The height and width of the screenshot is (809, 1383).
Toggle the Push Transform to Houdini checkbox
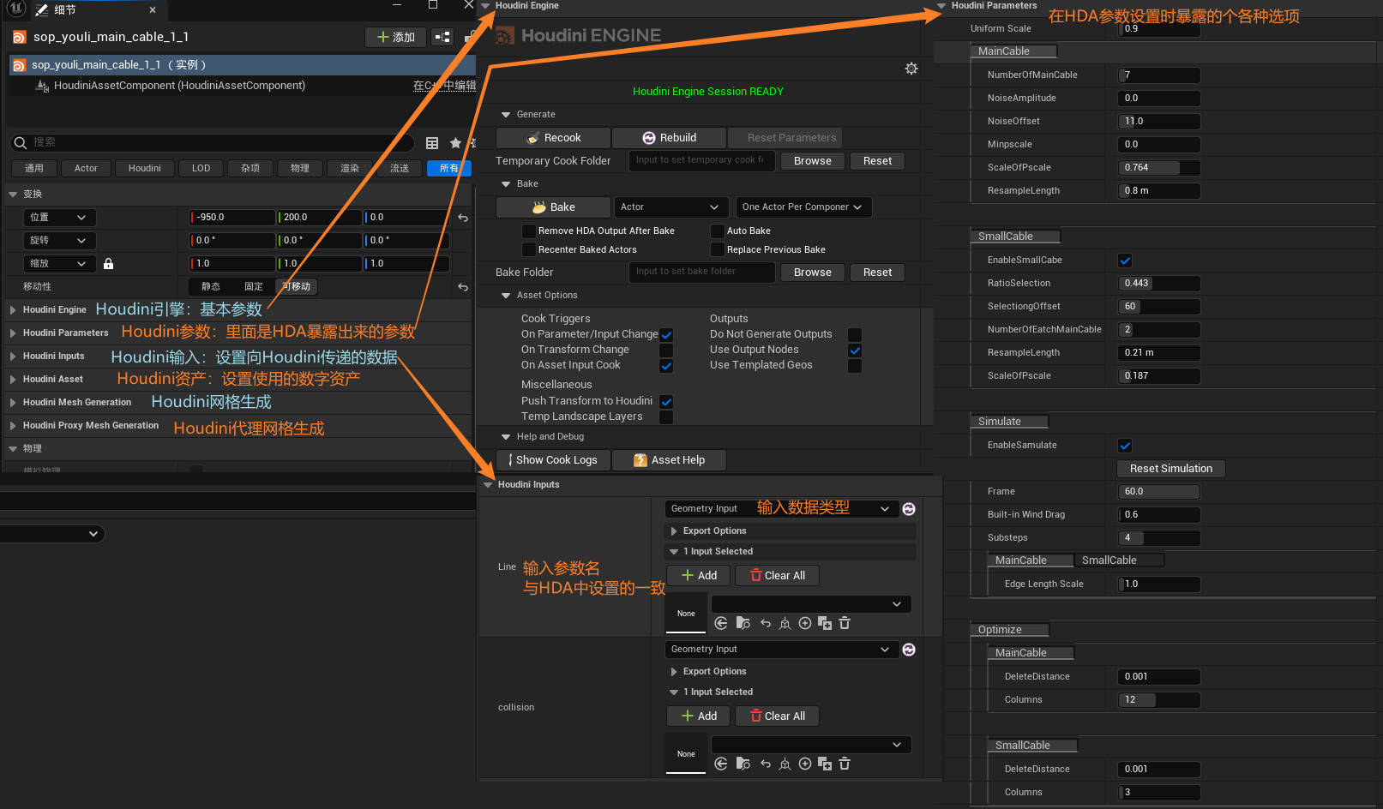[x=666, y=401]
